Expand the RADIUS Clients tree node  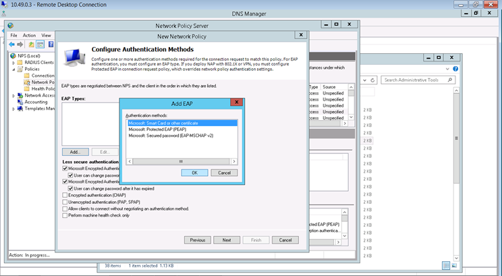point(13,63)
